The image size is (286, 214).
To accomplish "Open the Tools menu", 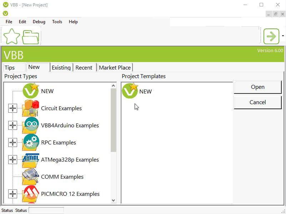I will point(57,22).
